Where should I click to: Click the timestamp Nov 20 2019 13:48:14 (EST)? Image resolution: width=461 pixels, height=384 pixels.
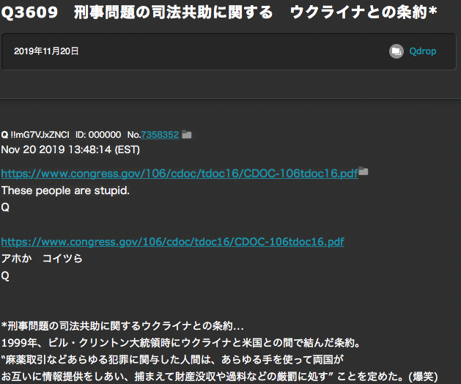coord(70,149)
